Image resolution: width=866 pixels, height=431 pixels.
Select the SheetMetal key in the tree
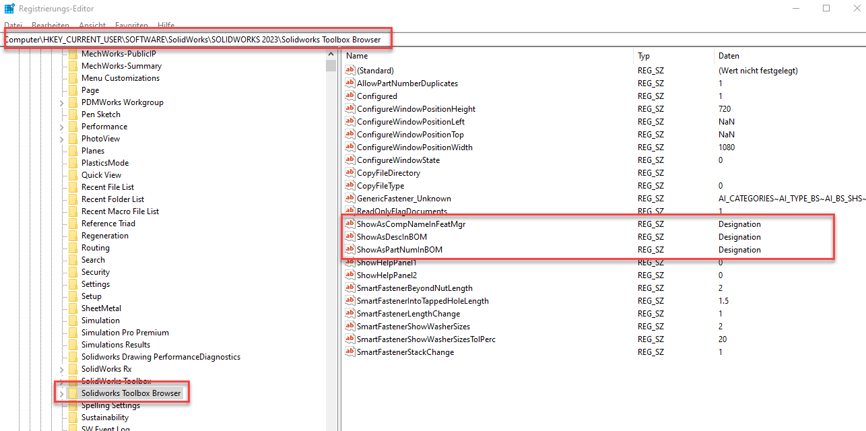click(101, 308)
